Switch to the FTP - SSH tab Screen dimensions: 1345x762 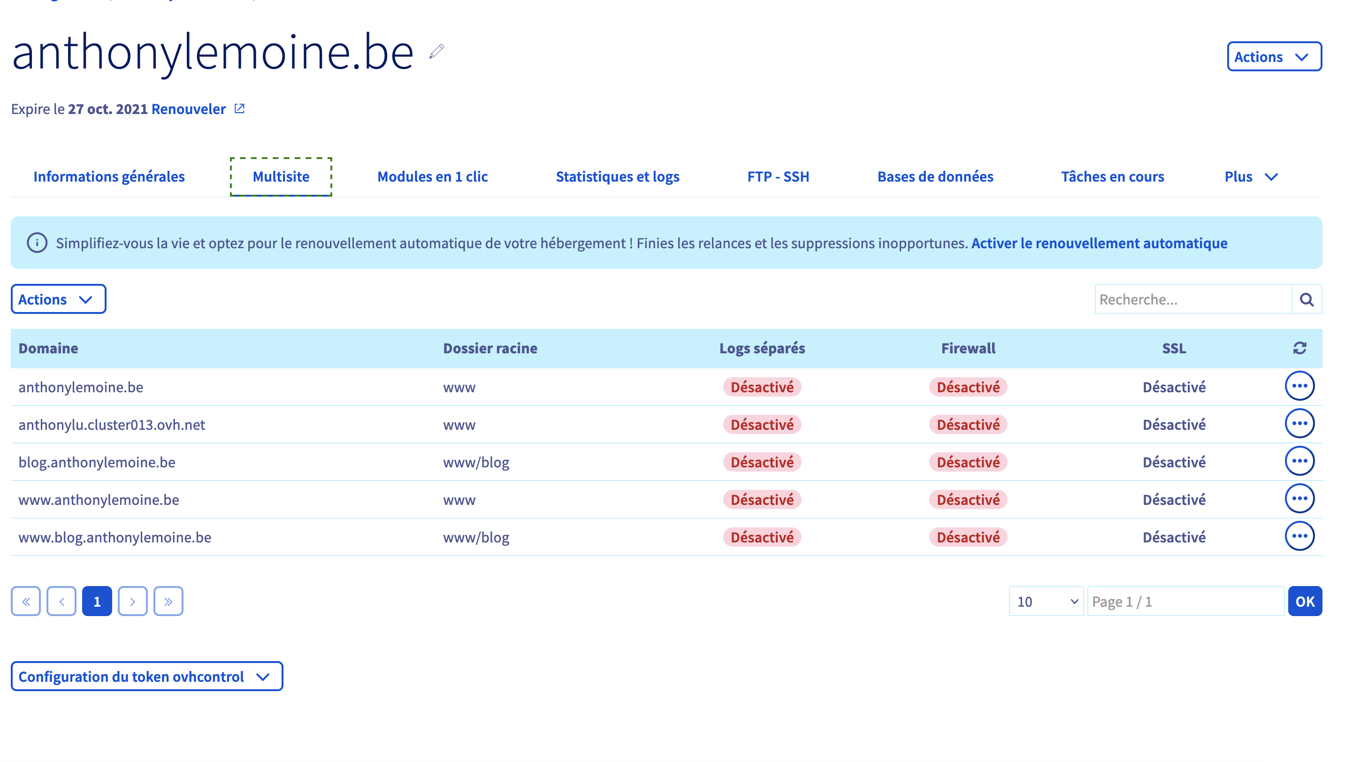[x=778, y=177]
